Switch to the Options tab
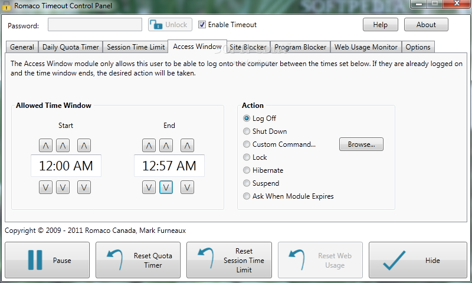The image size is (472, 283). (418, 47)
